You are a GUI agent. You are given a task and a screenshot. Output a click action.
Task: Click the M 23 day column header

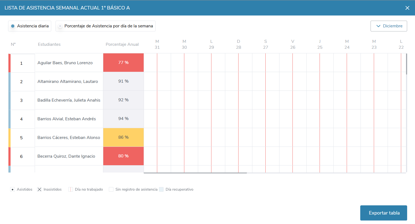point(374,44)
